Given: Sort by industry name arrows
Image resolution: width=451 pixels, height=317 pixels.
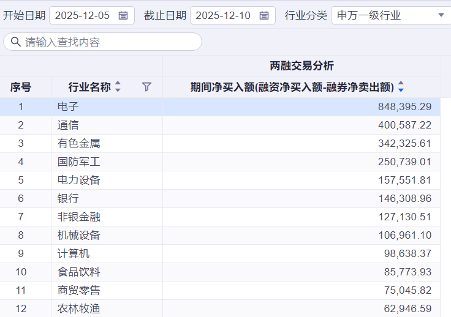Looking at the screenshot, I should [118, 86].
